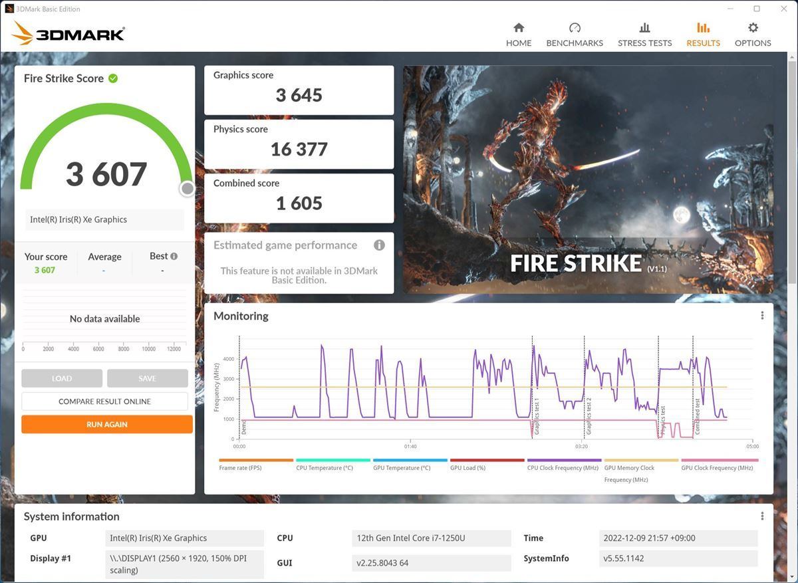Click the 3DMark logo
The width and height of the screenshot is (798, 583).
pyautogui.click(x=68, y=34)
